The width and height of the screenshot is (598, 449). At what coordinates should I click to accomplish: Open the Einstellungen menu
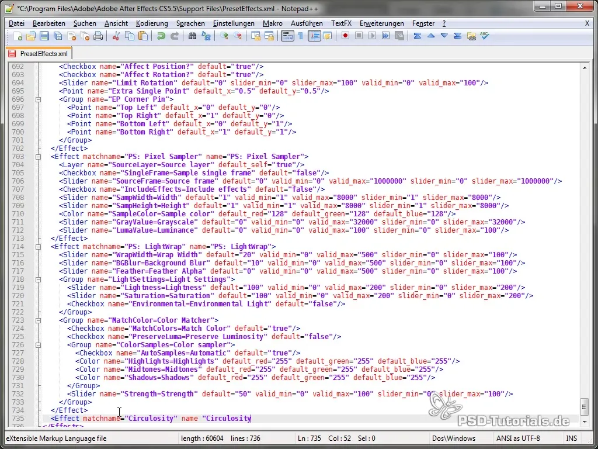(x=234, y=23)
